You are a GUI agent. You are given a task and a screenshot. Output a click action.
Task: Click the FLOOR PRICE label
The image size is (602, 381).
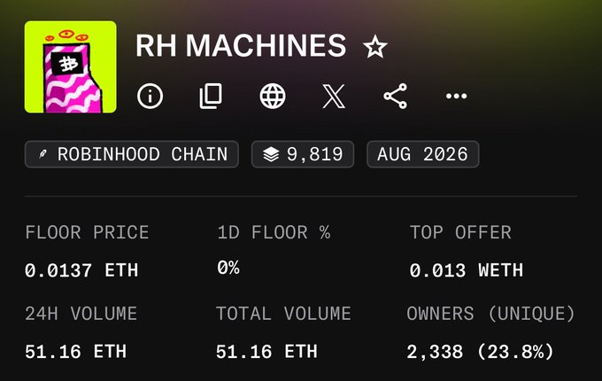87,232
